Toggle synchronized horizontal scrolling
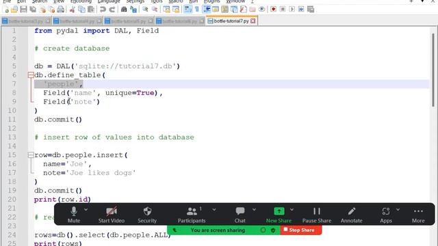The height and width of the screenshot is (246, 438). [176, 10]
